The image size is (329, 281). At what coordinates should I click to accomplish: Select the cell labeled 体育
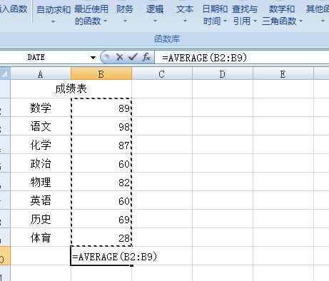pyautogui.click(x=41, y=237)
